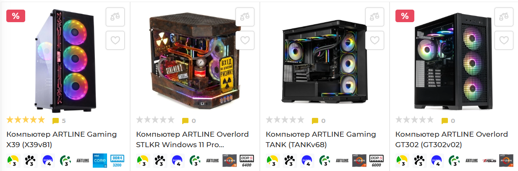The height and width of the screenshot is (171, 518).
Task: Click the Intel Core i5 badge on X39
Action: point(100,161)
